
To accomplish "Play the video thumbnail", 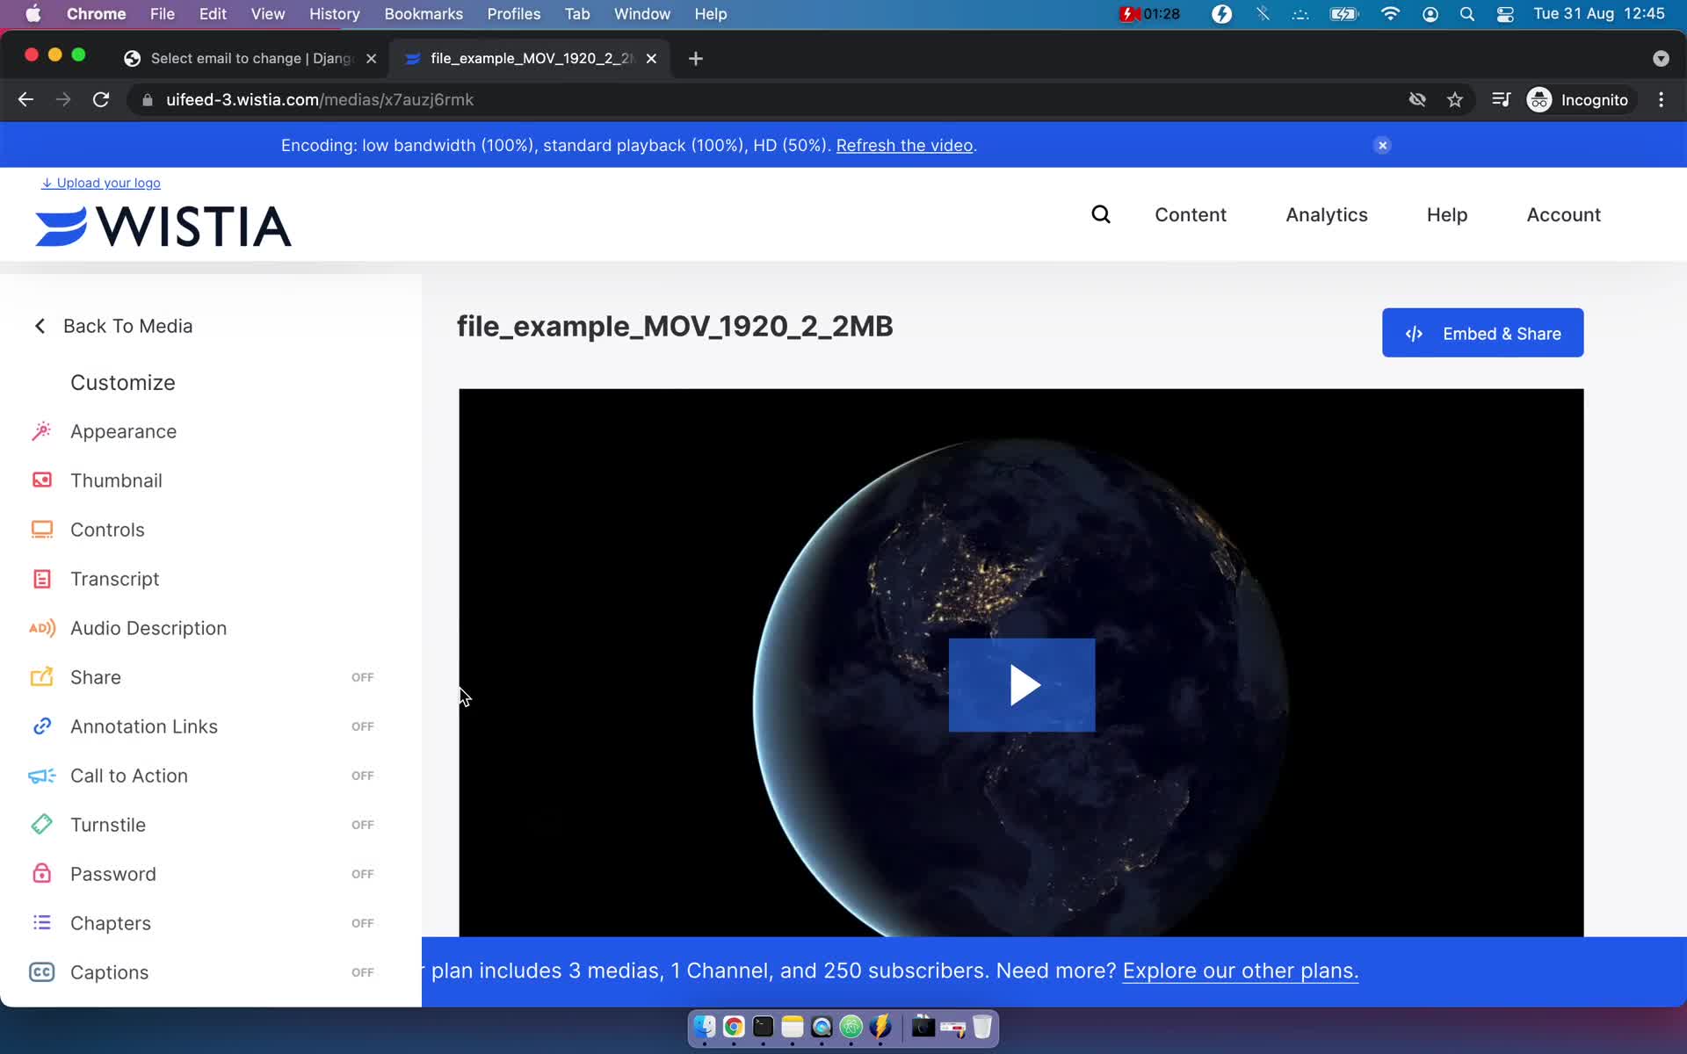I will [x=1020, y=685].
